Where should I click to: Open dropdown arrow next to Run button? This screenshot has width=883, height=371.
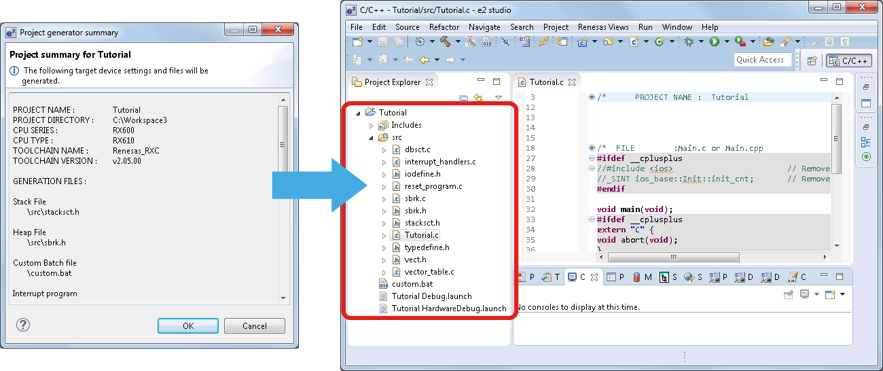[727, 41]
